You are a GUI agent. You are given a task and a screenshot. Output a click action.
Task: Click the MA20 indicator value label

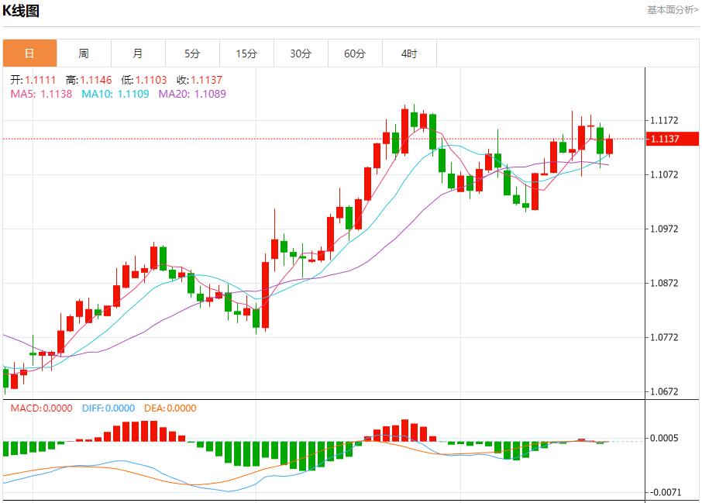[192, 94]
